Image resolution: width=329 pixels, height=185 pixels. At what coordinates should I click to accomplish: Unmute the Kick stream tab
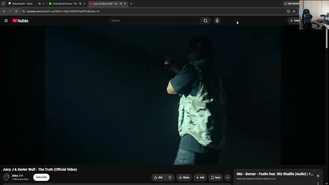click(80, 4)
